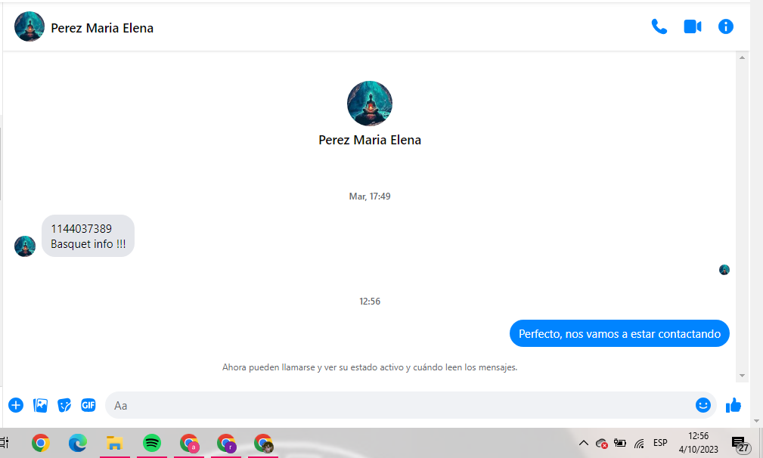Start a voice call with Perez Maria Elena
This screenshot has height=458, width=763.
pyautogui.click(x=659, y=27)
